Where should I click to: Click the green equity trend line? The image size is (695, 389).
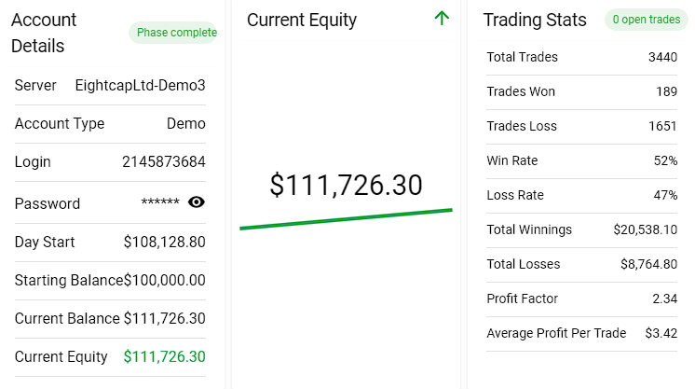tap(346, 218)
